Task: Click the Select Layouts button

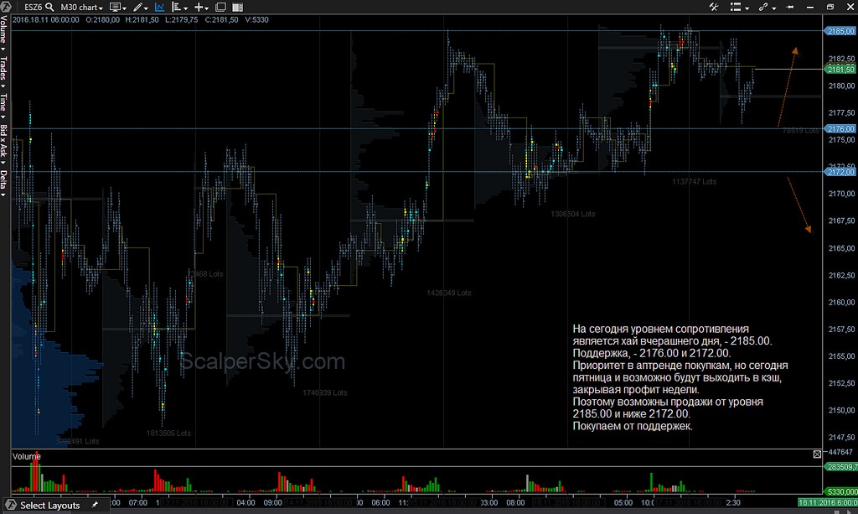Action: coord(49,506)
